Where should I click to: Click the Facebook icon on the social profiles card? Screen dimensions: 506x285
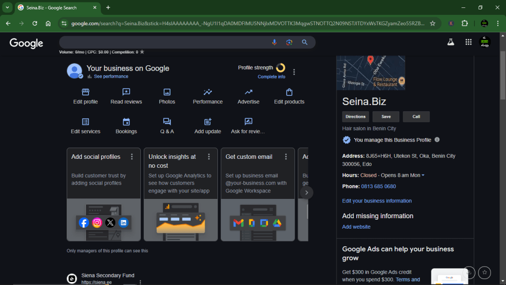84,222
